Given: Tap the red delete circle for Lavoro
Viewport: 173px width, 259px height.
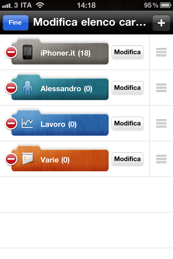Looking at the screenshot, I should 11,123.
